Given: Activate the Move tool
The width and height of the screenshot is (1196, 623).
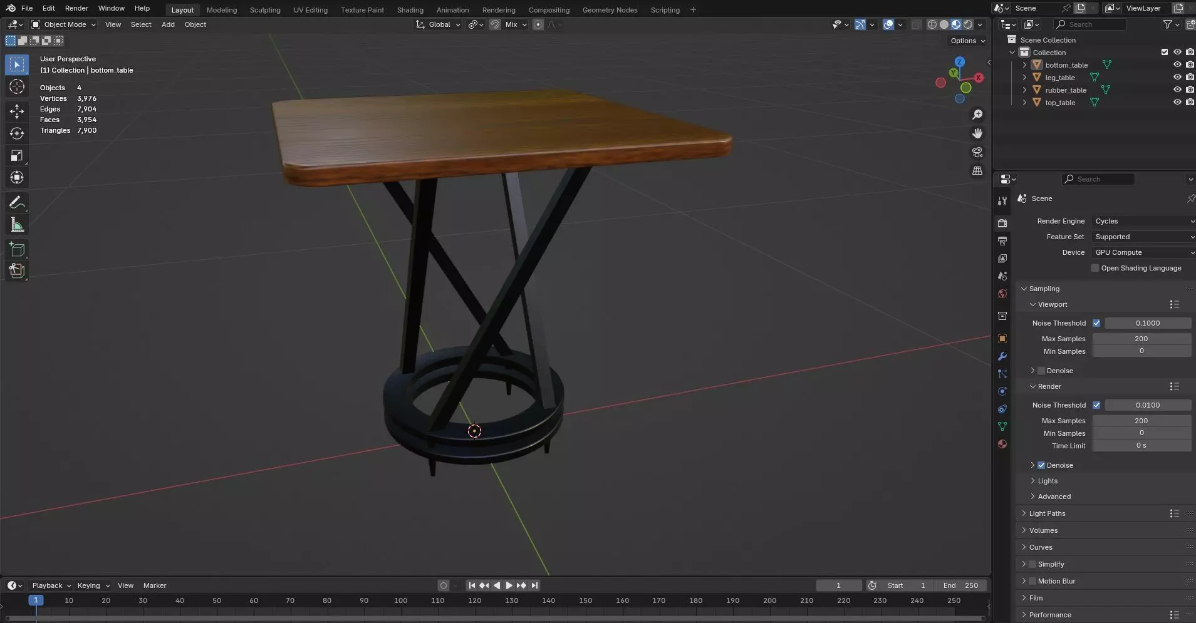Looking at the screenshot, I should (x=17, y=111).
